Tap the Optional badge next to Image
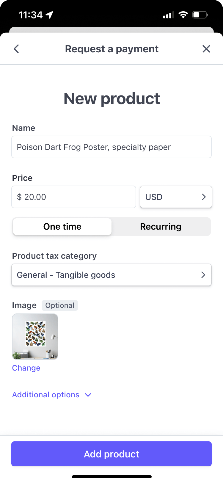223x483 pixels. point(59,305)
